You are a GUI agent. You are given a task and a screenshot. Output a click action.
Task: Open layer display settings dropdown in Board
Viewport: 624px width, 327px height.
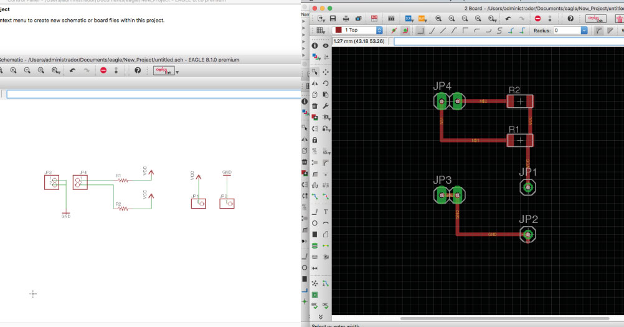click(317, 57)
